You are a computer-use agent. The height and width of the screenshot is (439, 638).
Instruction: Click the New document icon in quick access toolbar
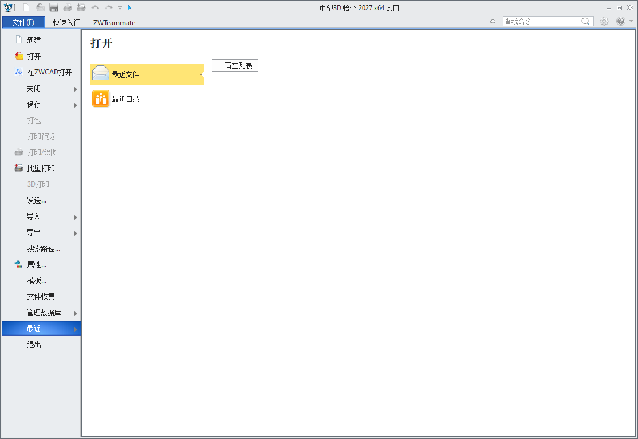26,7
